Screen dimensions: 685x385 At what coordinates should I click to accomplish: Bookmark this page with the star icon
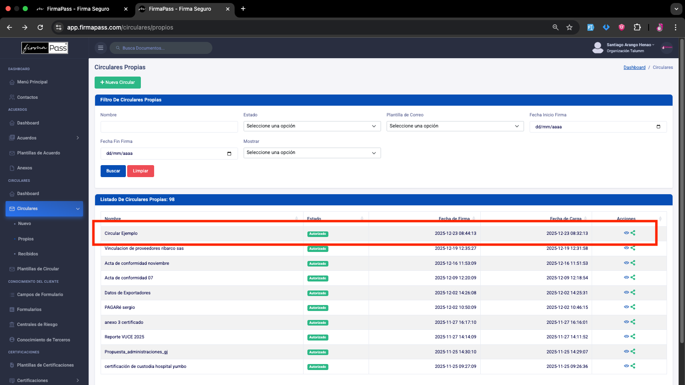569,27
